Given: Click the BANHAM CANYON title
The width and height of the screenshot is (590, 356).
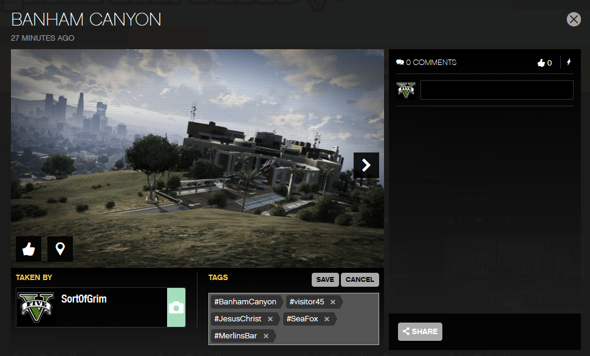Looking at the screenshot, I should coord(86,19).
